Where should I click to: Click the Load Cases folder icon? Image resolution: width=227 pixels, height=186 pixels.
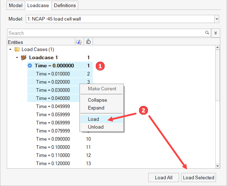(17, 49)
